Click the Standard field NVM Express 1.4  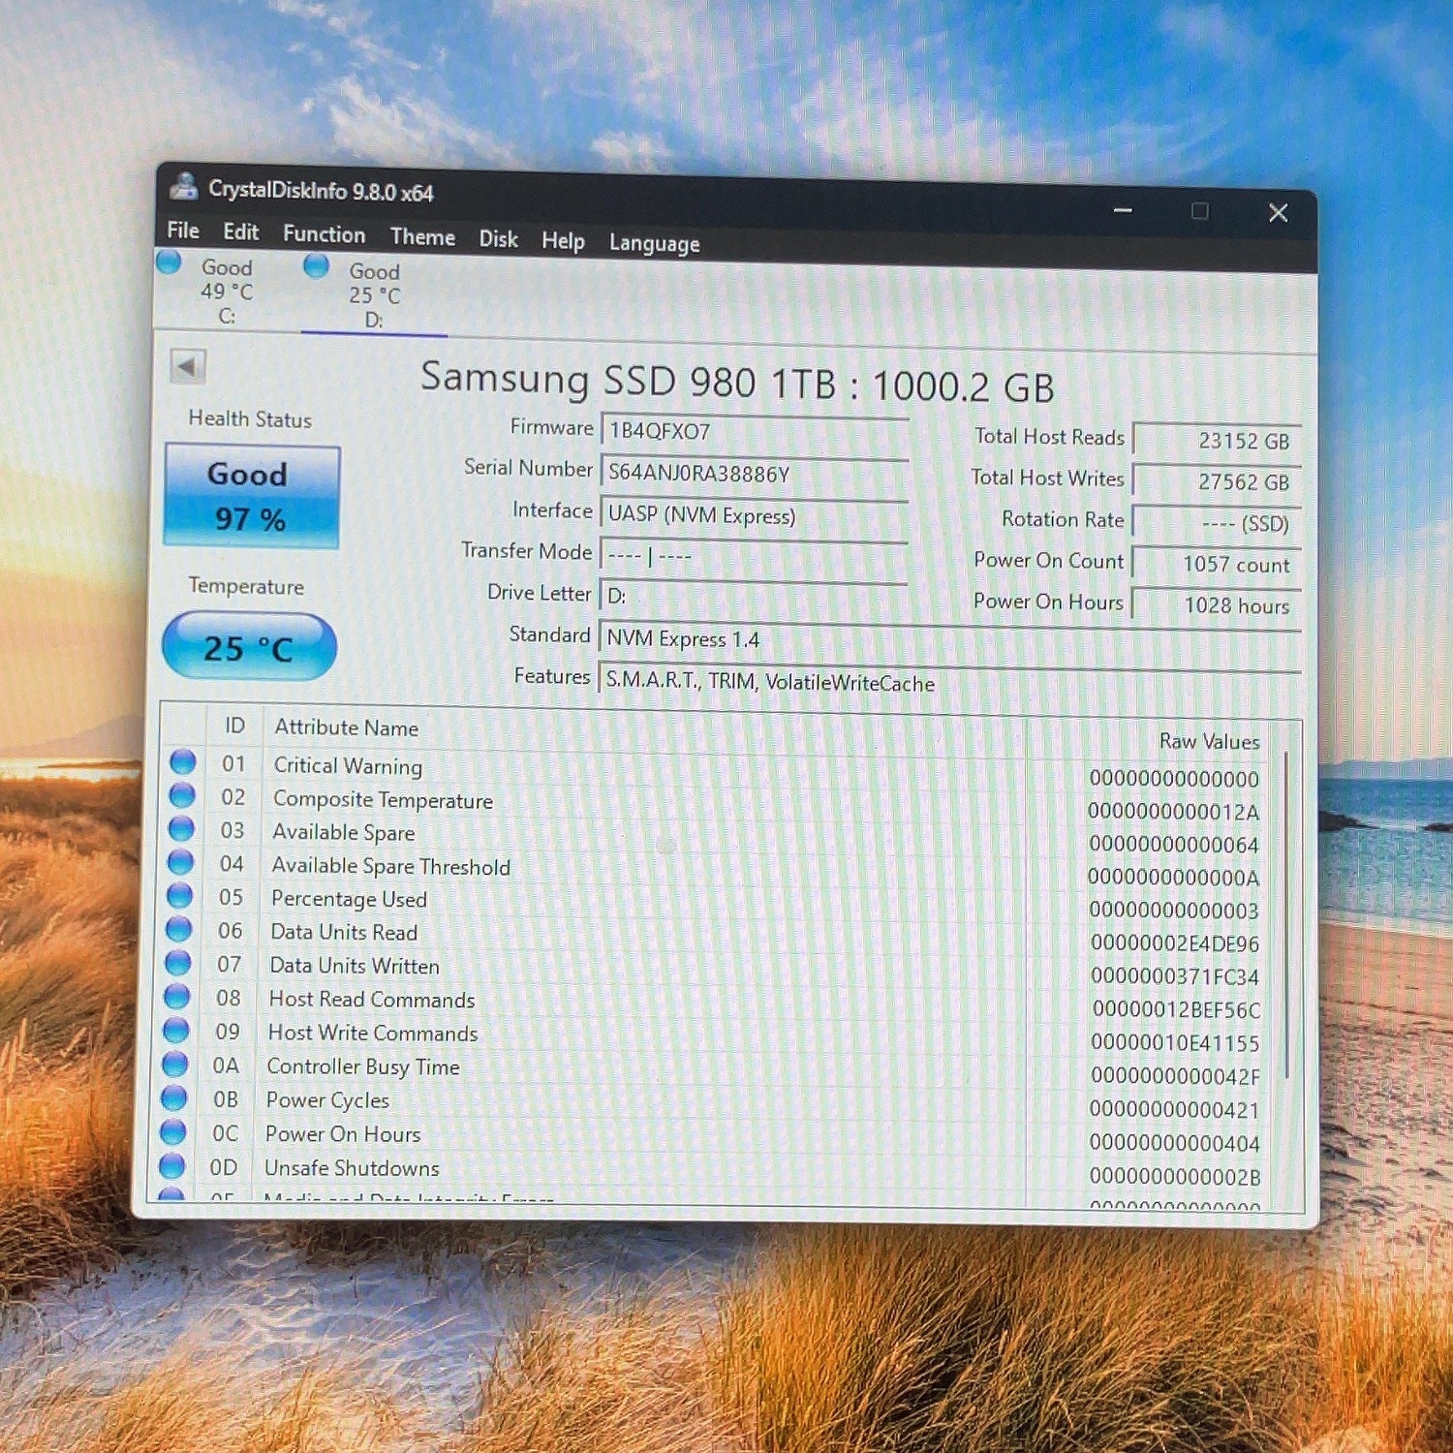[x=949, y=639]
